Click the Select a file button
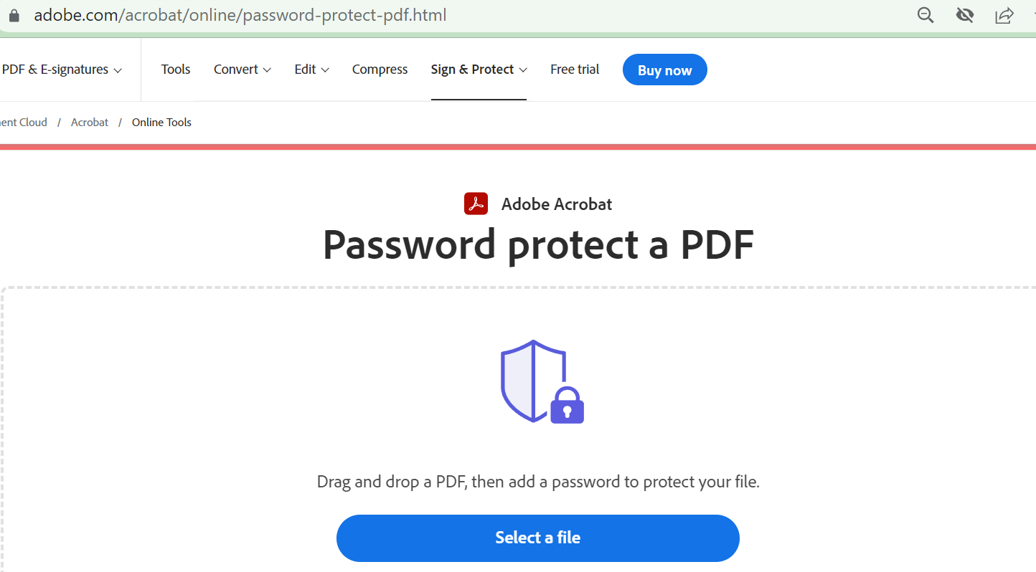 [x=537, y=538]
